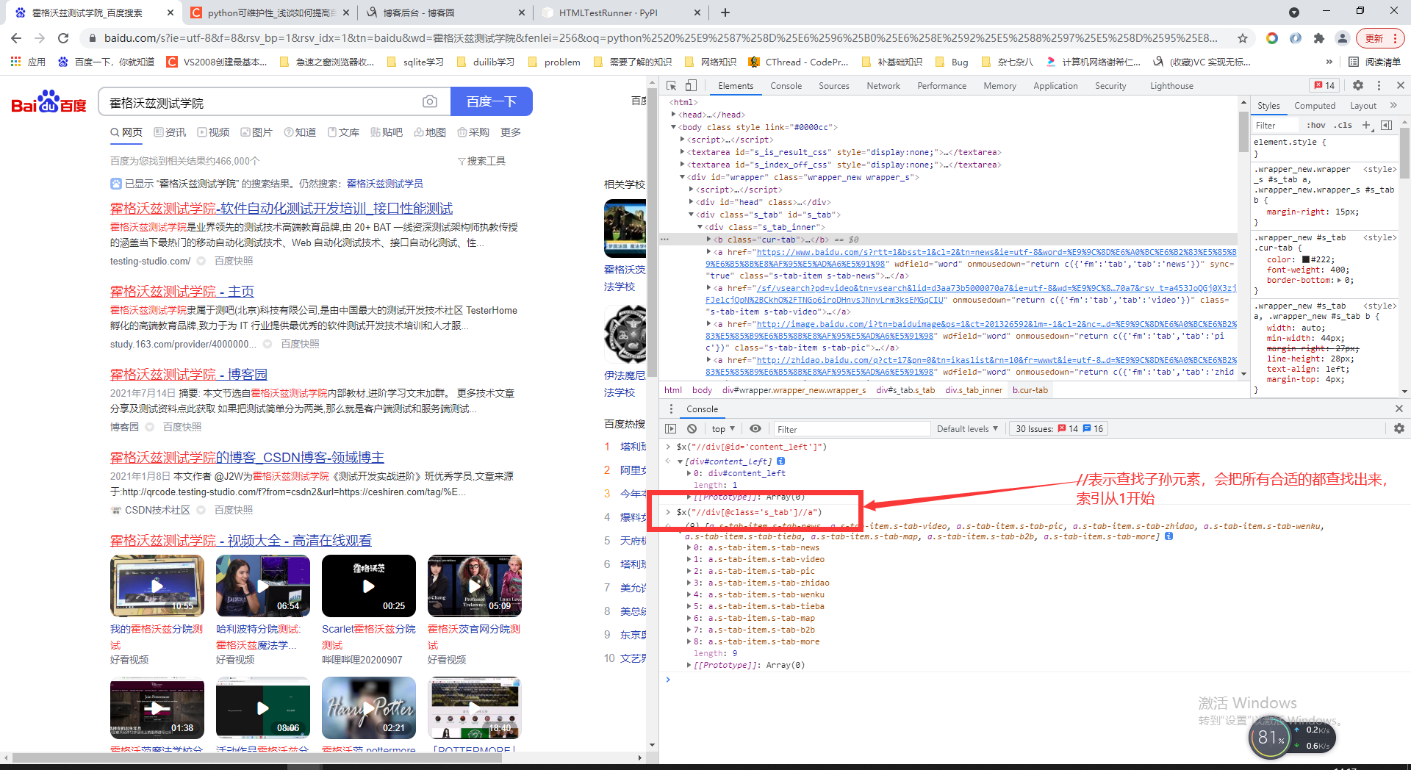This screenshot has height=770, width=1411.
Task: Collapse the div id wrapper node
Action: coord(682,177)
